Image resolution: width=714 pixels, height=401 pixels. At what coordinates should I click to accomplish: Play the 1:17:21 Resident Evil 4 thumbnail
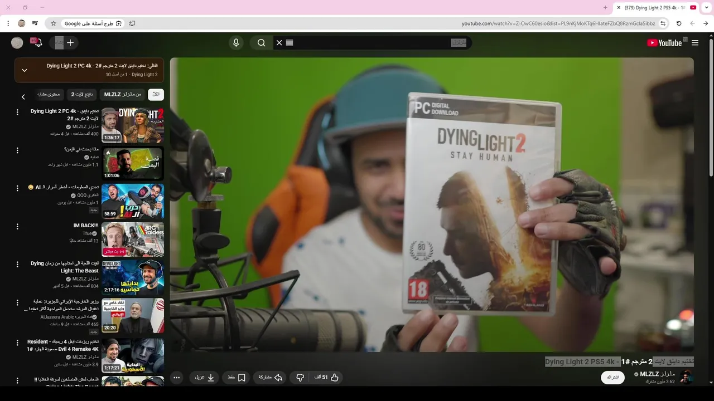(x=133, y=355)
